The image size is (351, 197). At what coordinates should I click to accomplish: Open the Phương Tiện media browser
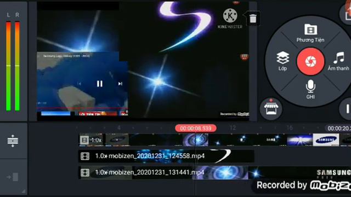310,33
